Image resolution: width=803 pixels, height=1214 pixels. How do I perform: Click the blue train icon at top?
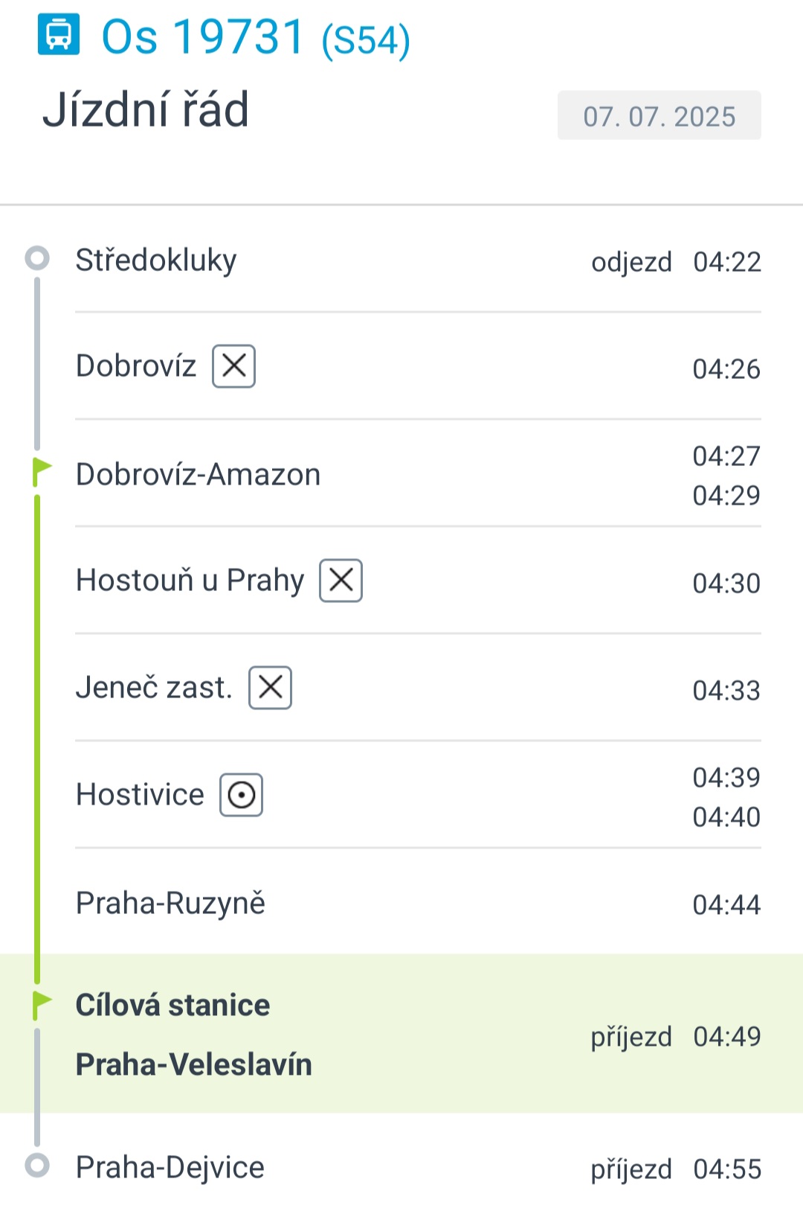59,35
